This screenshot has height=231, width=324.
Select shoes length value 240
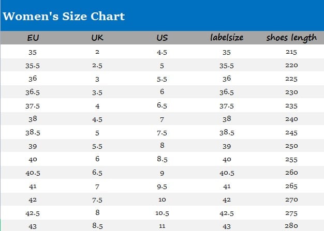(291, 119)
